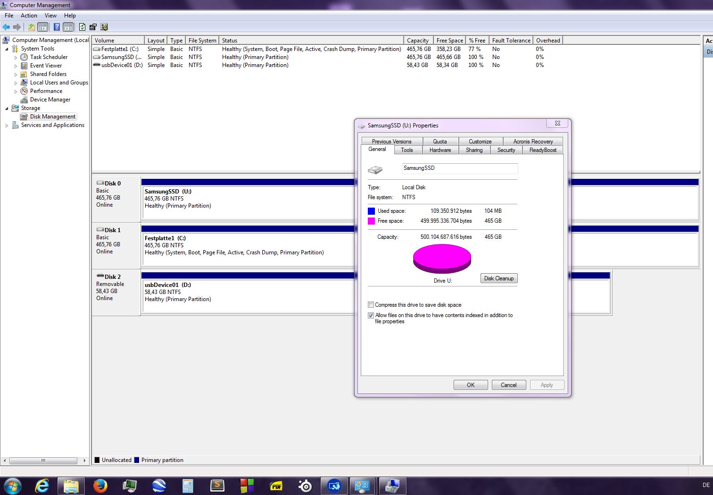Select Shared Folders in the tree
This screenshot has height=495, width=713.
[x=48, y=74]
